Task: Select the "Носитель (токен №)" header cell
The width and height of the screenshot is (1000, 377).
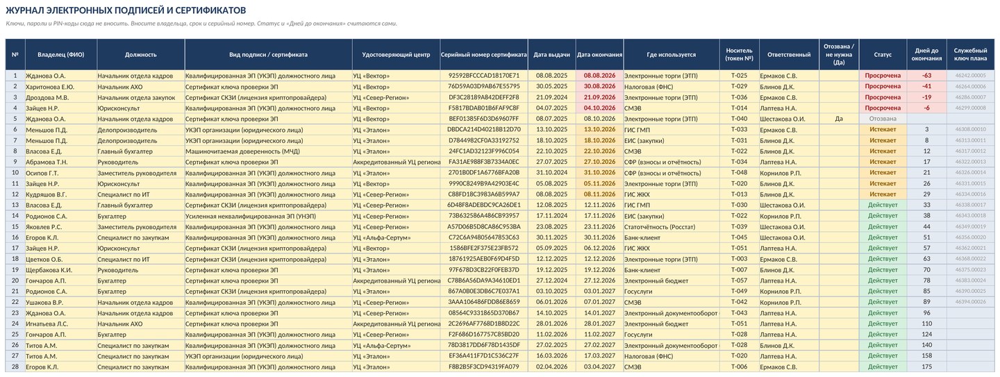Action: 739,54
